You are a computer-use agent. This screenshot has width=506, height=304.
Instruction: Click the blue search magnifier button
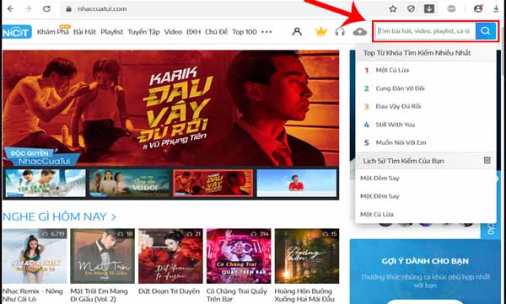486,31
